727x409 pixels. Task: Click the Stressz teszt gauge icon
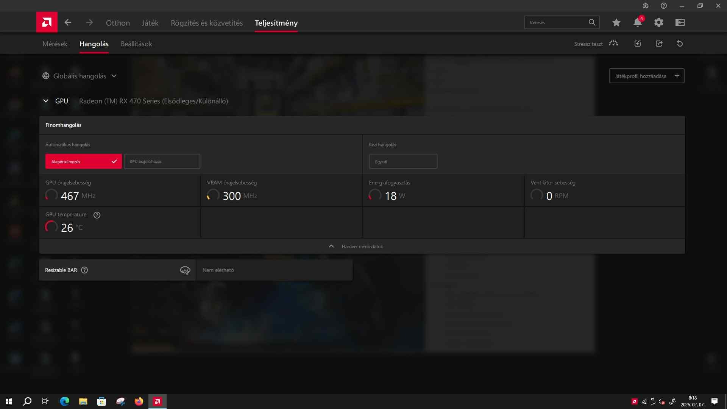613,44
